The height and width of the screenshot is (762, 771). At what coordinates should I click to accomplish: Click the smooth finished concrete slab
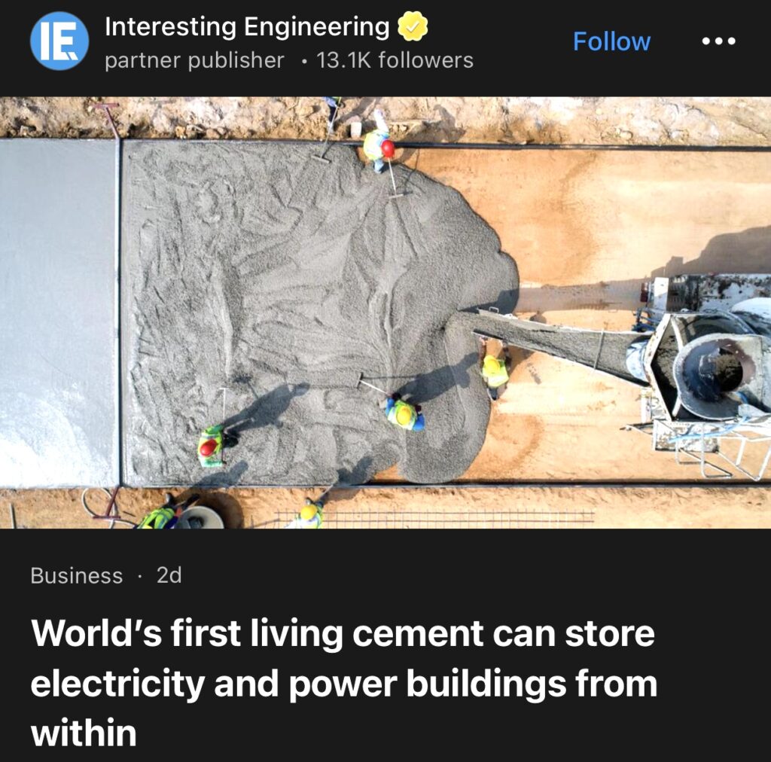59,313
